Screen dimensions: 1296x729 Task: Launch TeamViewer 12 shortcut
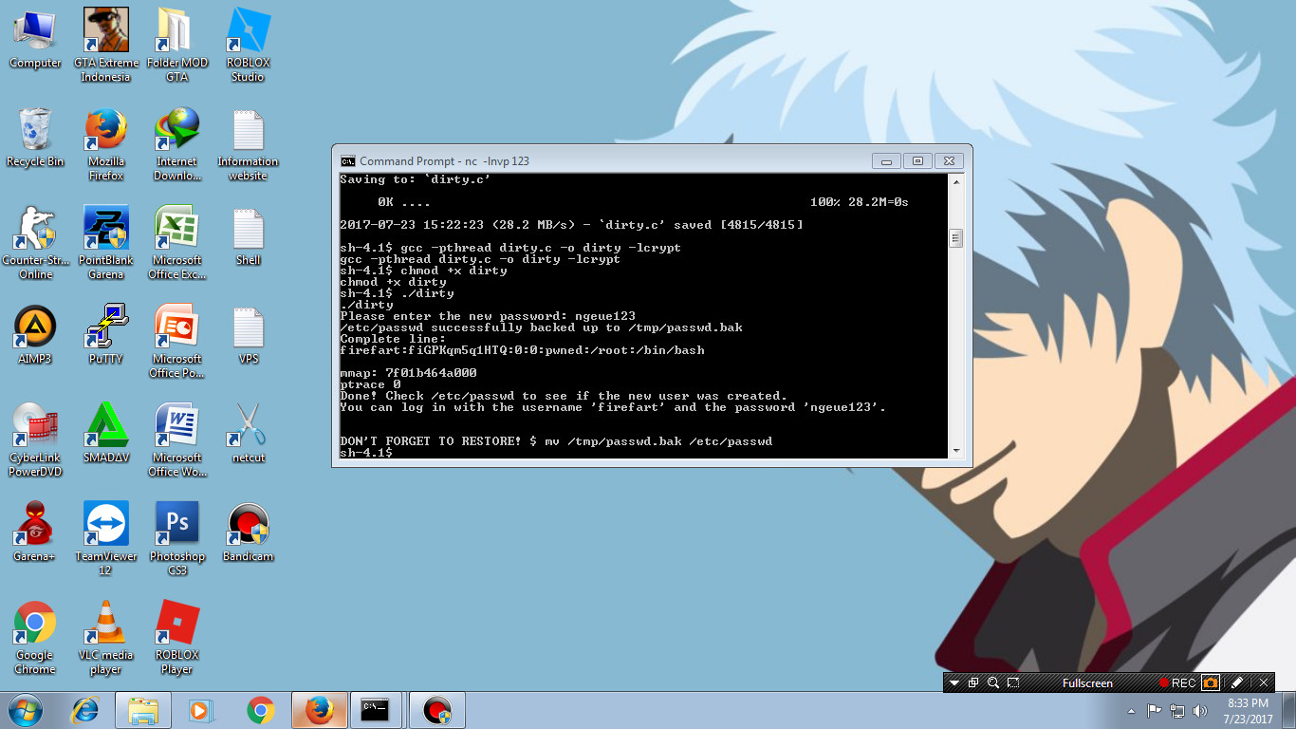(x=105, y=539)
